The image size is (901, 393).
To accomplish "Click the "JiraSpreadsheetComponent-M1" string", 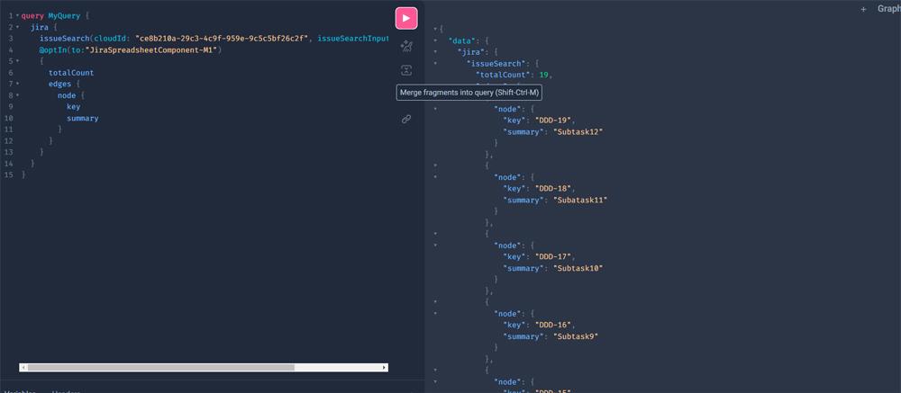I will [x=150, y=50].
